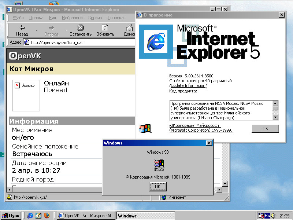Click the Ru keyboard language indicator

coord(267,216)
